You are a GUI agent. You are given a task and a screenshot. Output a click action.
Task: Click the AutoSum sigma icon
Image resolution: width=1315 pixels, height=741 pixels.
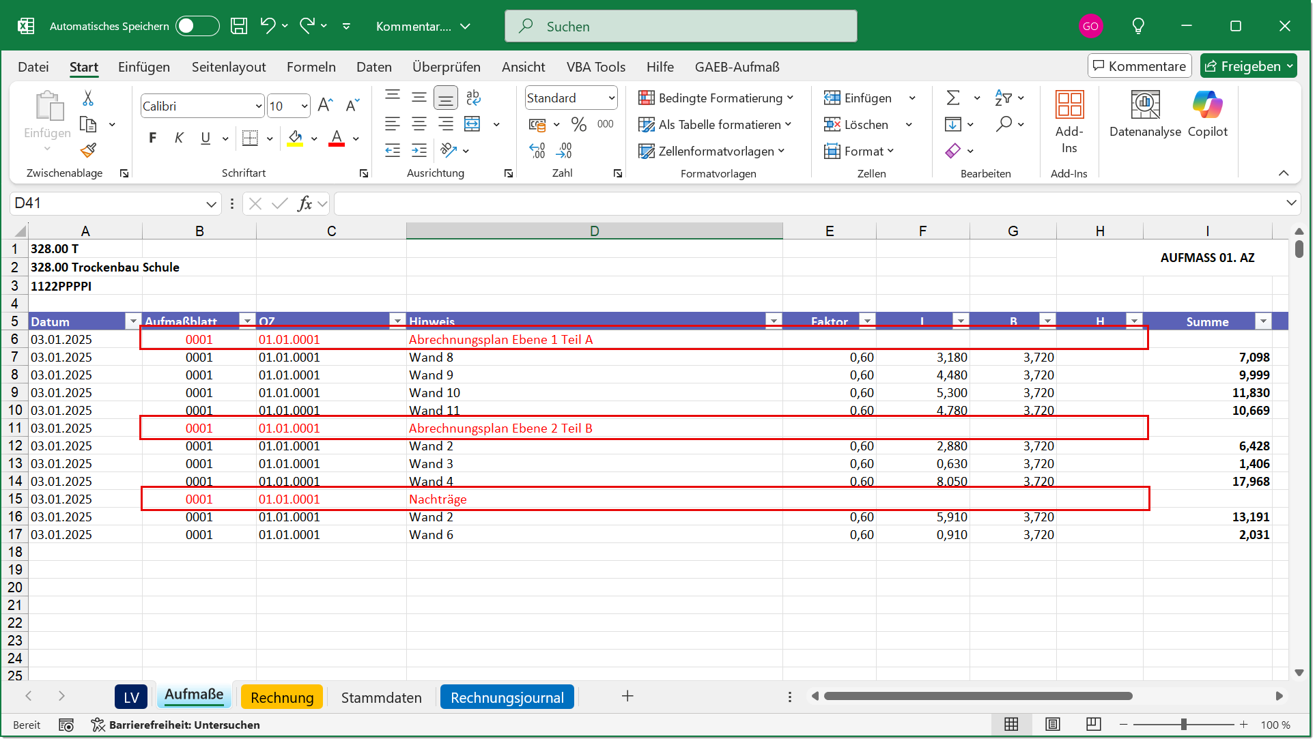(953, 98)
